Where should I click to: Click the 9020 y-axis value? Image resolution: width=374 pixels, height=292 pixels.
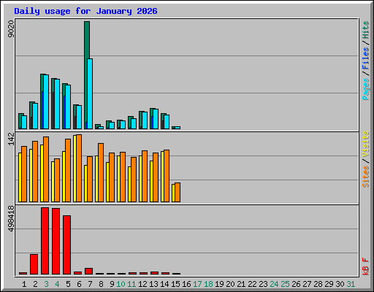tap(11, 29)
